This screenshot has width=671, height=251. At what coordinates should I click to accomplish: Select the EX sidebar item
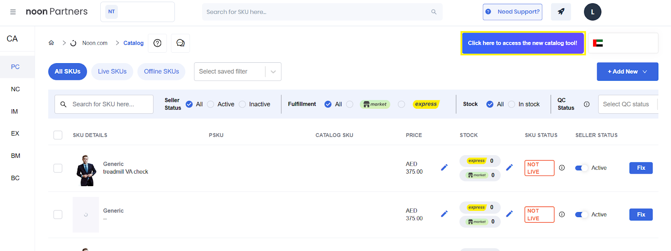pos(15,133)
